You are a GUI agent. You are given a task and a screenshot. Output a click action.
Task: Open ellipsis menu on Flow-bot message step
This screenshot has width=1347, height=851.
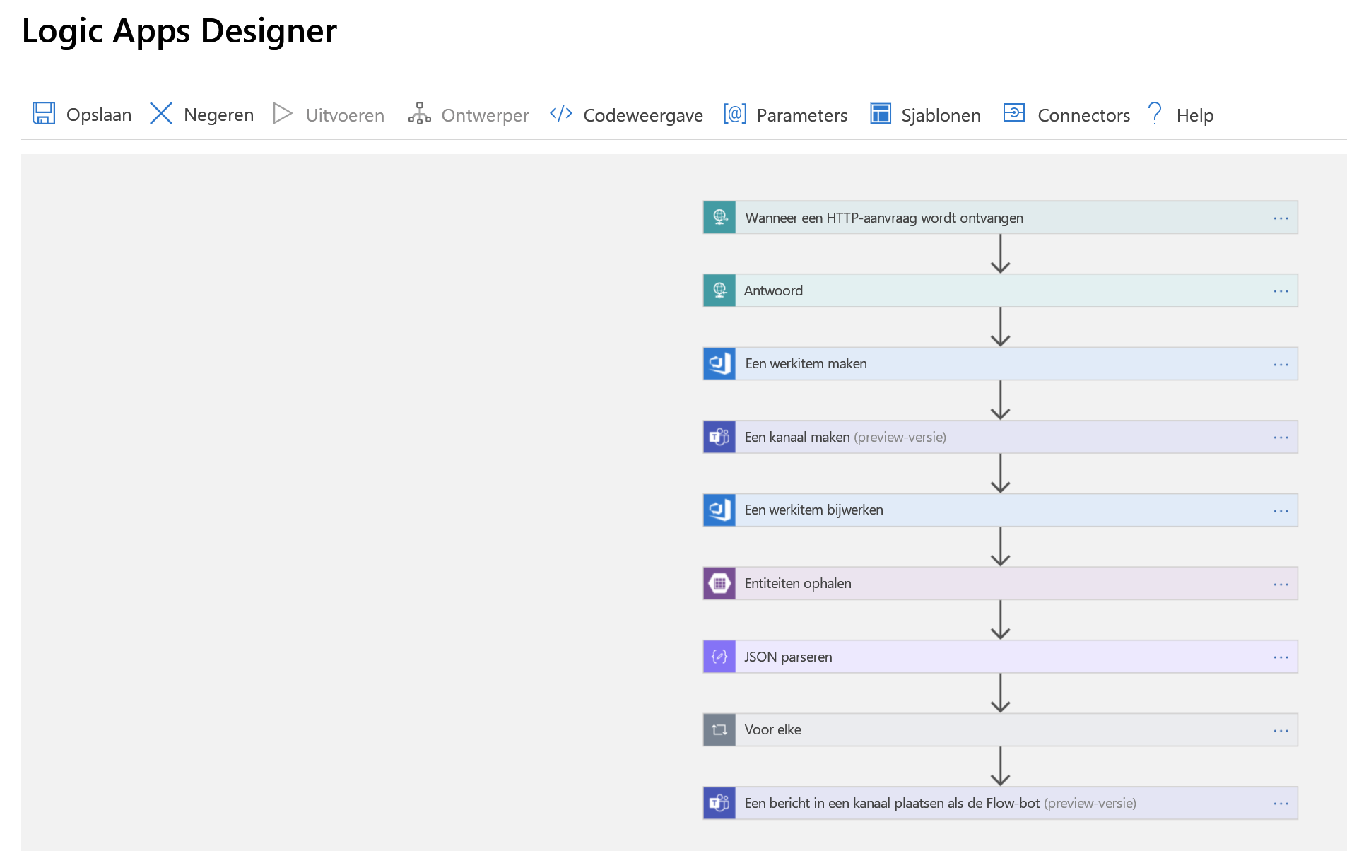(1281, 804)
